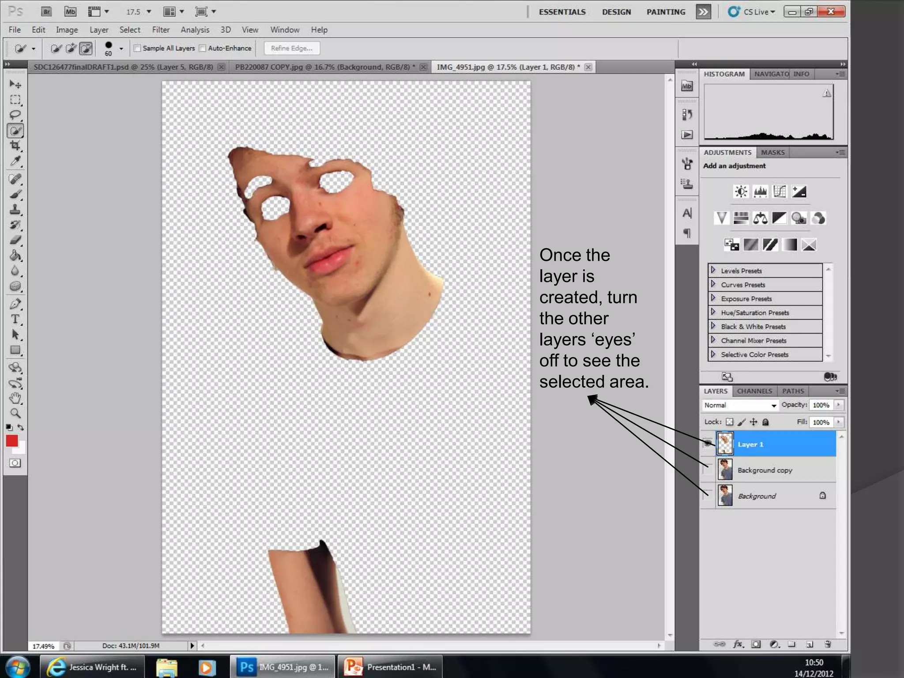Open the Fill slider arrow
This screenshot has height=678, width=904.
839,422
